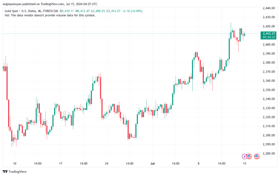Screen dimensions: 280x176
Task: Open the first US flag economic event
Action: tap(249, 157)
